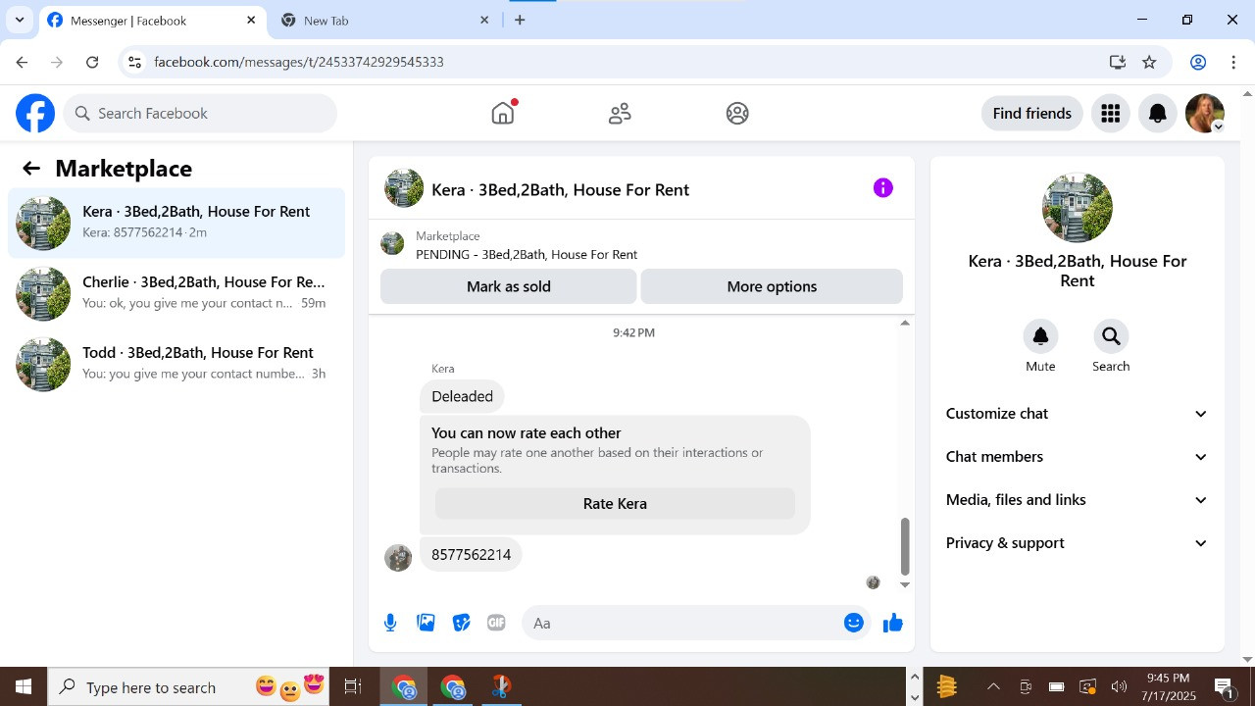Open Facebook home via logo

tap(35, 114)
